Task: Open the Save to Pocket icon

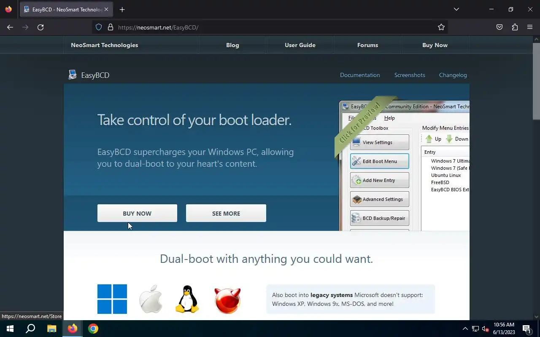Action: tap(499, 27)
